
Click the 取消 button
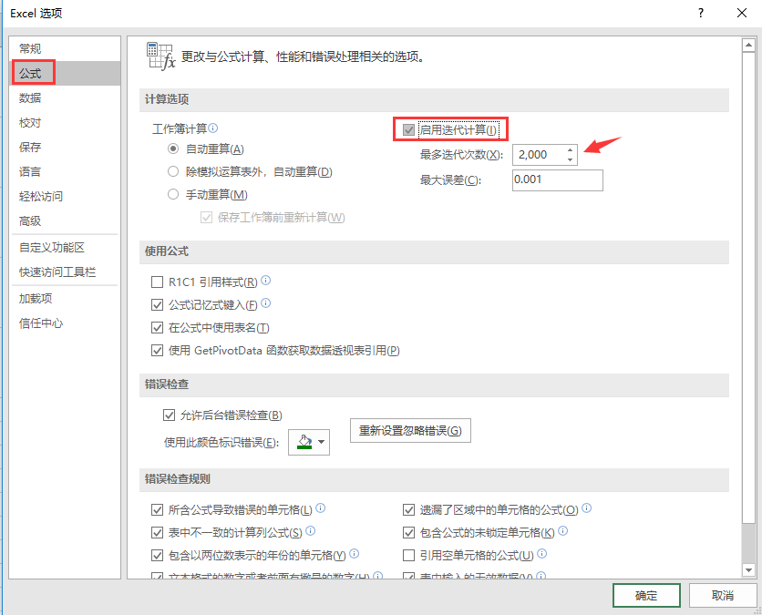(x=723, y=595)
